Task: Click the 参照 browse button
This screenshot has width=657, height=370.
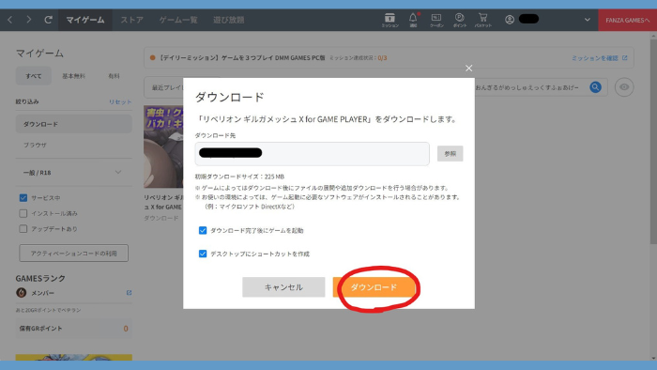Action: (450, 153)
